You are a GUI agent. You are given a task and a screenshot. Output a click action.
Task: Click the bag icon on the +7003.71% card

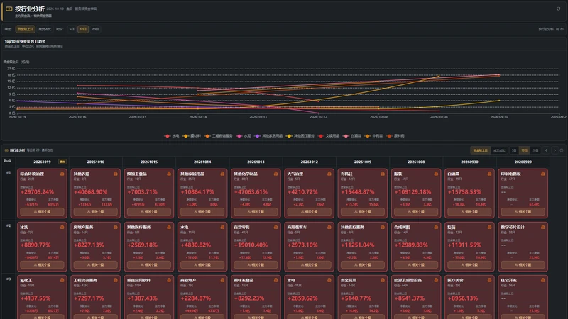coord(169,174)
